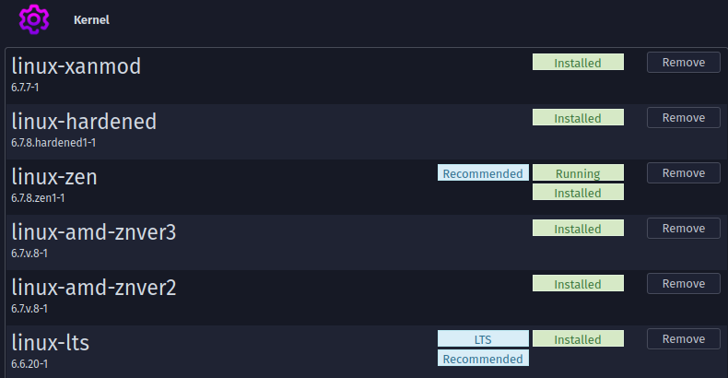Select the linux-hardened kernel name

(x=84, y=122)
